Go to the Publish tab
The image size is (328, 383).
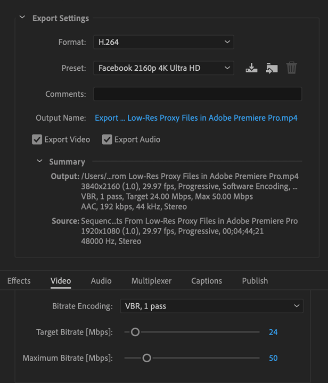pos(255,281)
